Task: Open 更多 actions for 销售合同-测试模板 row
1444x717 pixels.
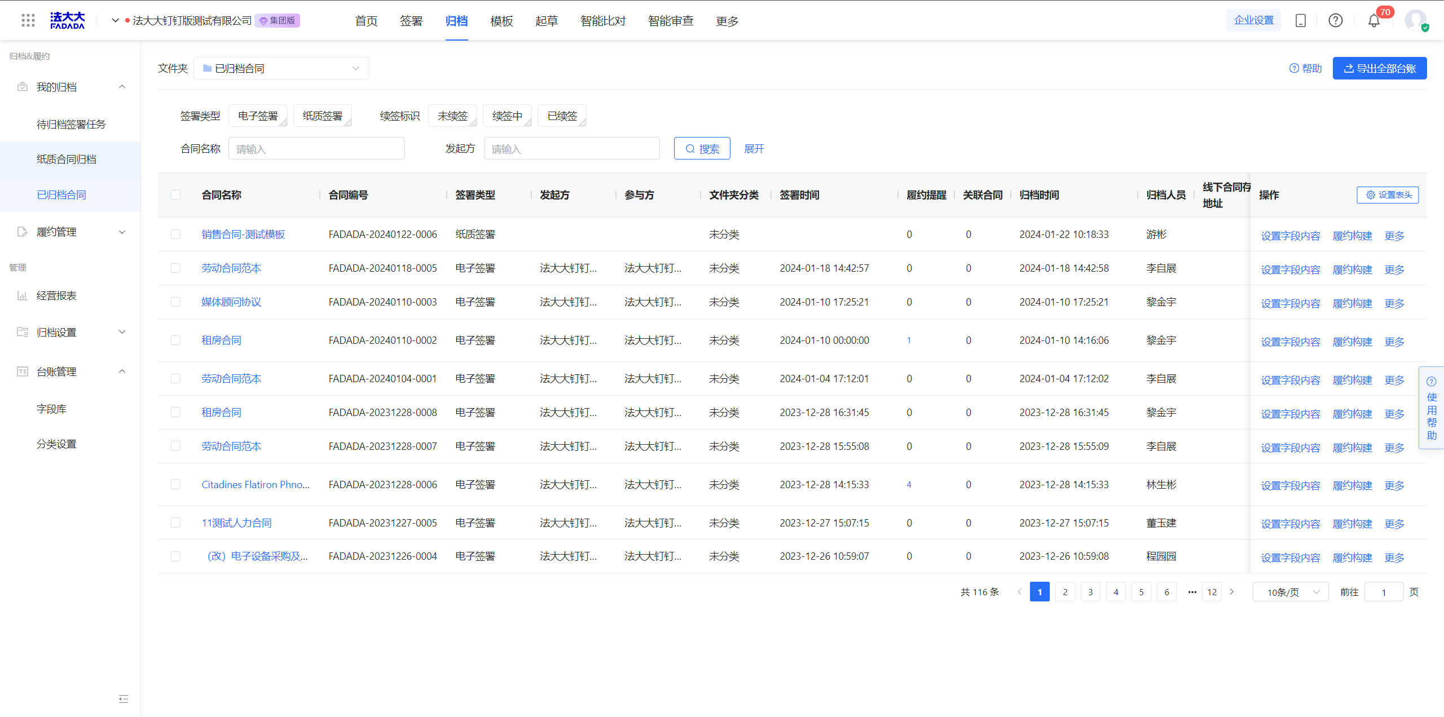Action: [1394, 236]
